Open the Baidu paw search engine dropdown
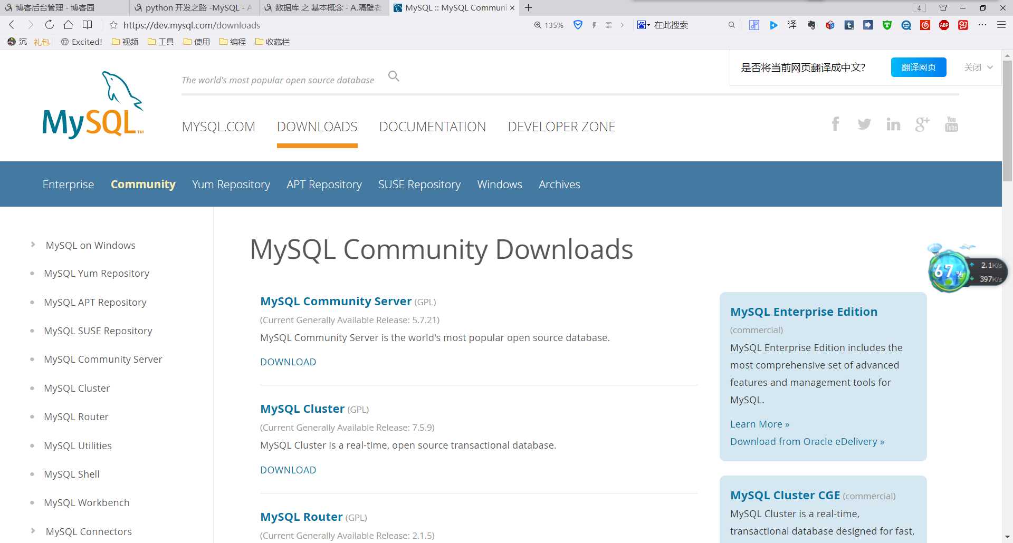 643,25
